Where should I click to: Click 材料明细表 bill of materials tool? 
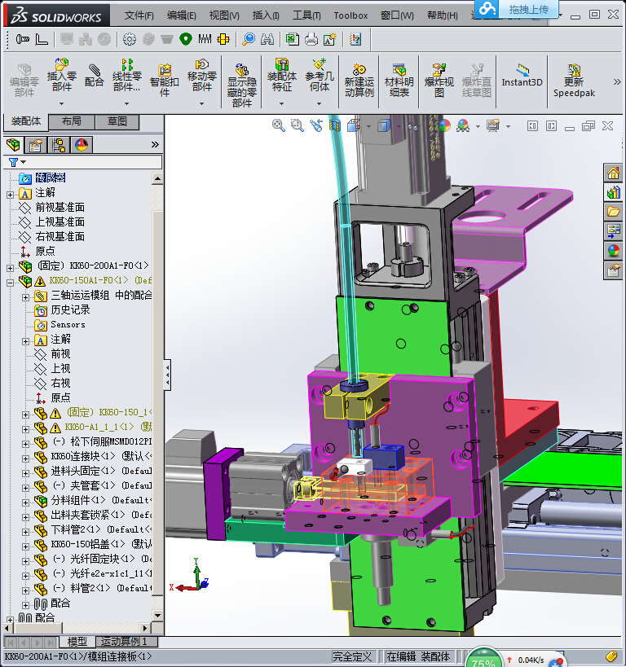[399, 81]
